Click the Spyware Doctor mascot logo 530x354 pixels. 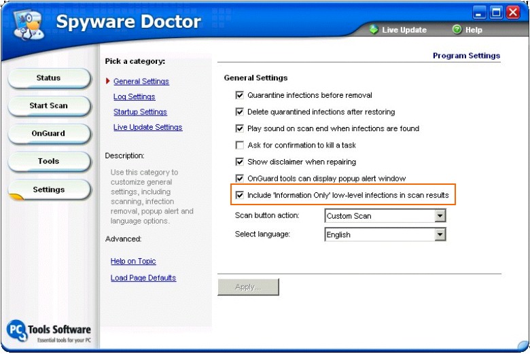coord(29,25)
